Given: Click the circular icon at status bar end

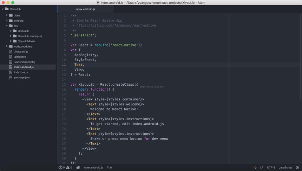Looking at the screenshot, I should 297,168.
